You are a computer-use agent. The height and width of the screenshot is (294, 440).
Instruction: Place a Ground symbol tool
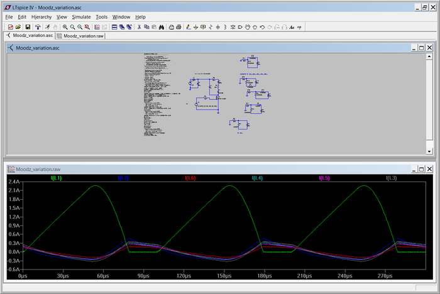coord(195,27)
